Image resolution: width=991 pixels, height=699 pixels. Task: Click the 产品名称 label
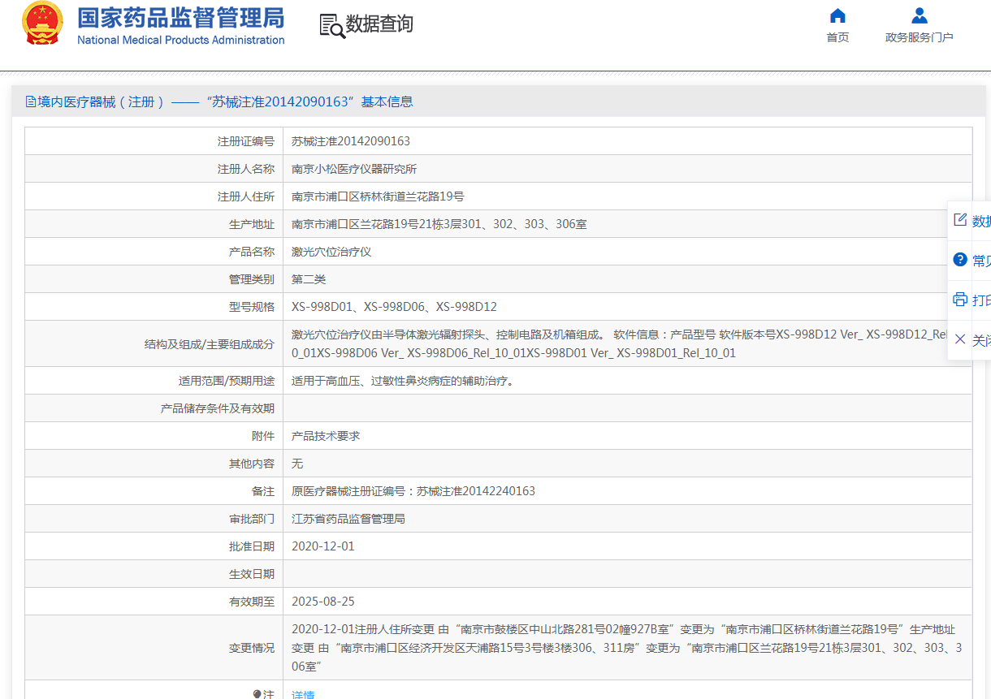click(x=252, y=252)
